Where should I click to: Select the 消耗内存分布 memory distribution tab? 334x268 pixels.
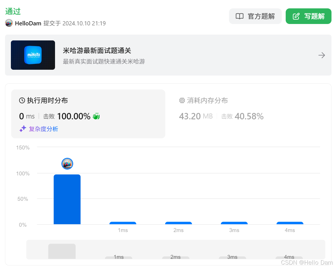coord(203,100)
